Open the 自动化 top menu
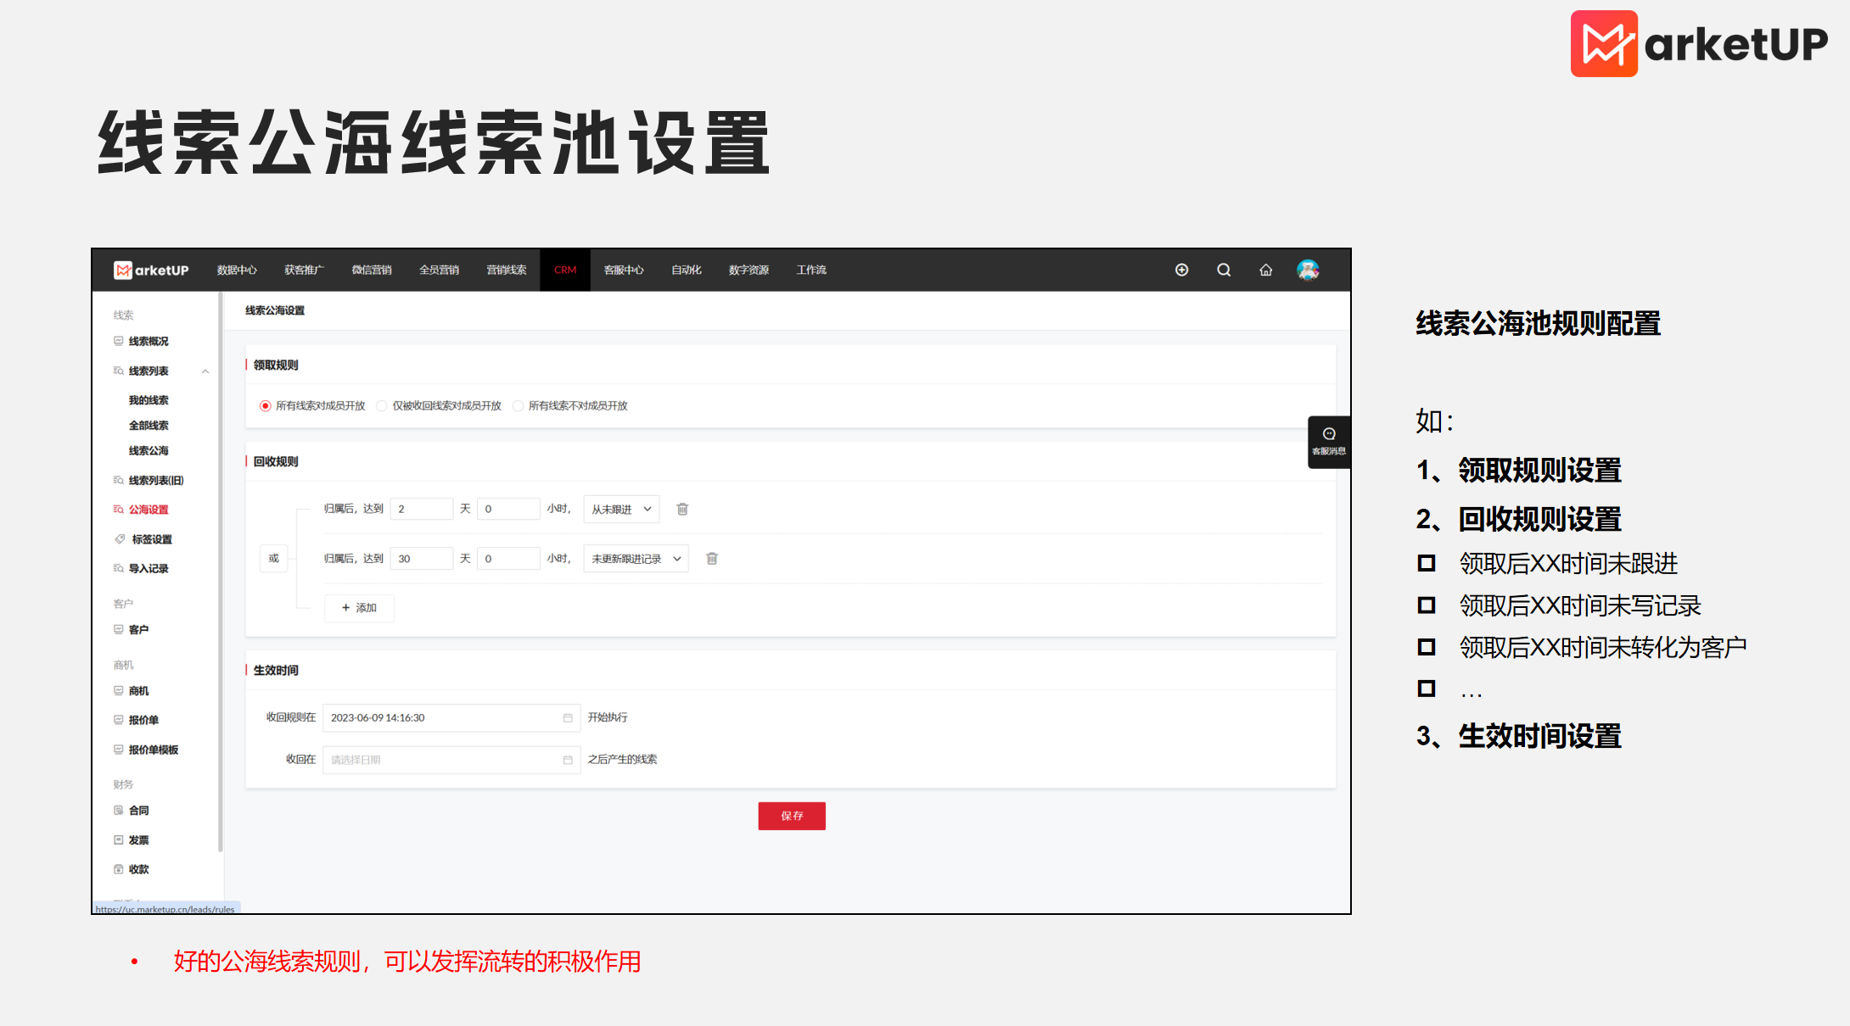Viewport: 1850px width, 1026px height. [x=687, y=270]
